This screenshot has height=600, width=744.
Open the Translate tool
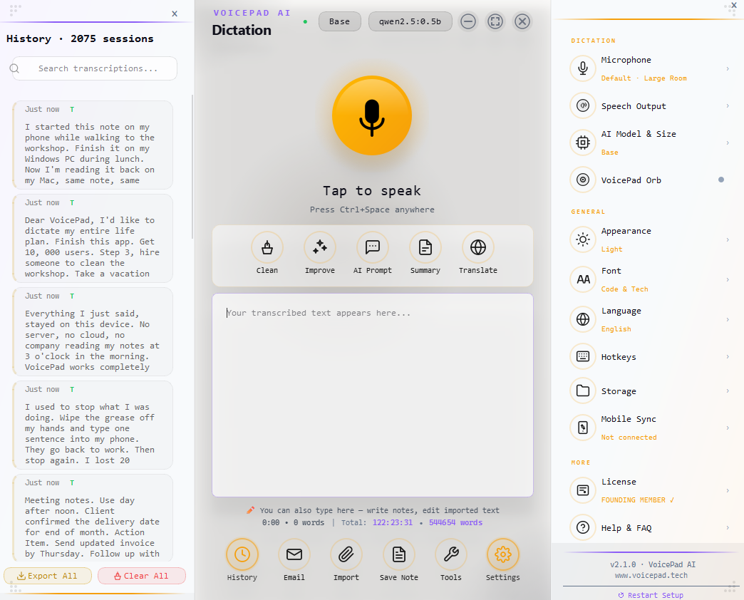tap(477, 254)
